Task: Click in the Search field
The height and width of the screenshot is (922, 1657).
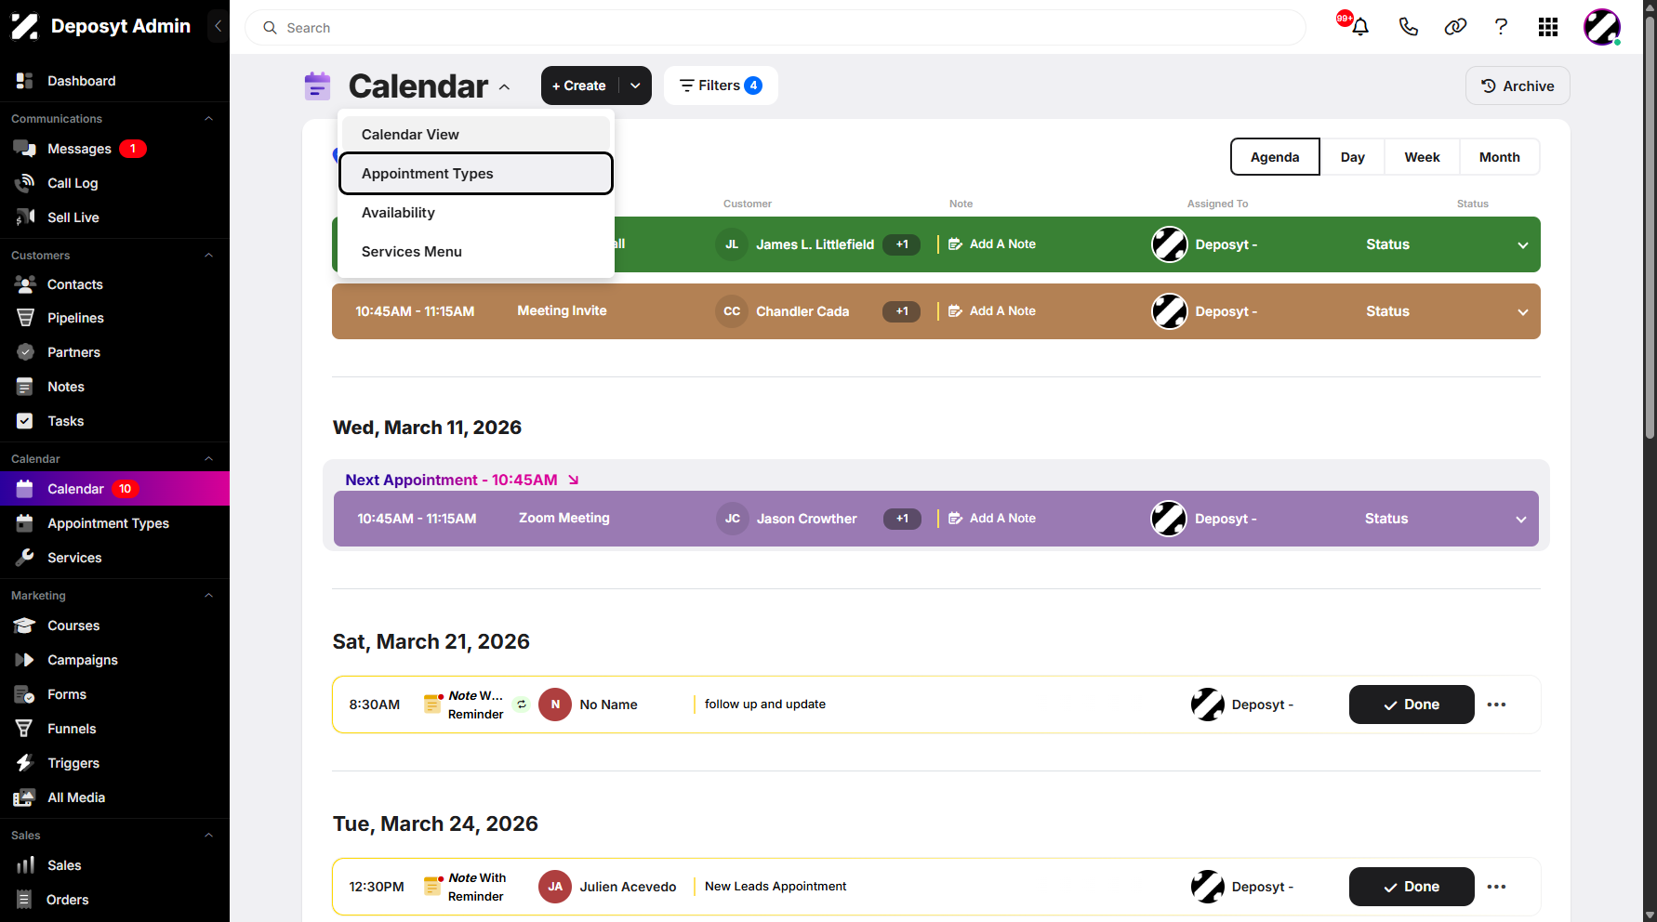Action: tap(775, 28)
